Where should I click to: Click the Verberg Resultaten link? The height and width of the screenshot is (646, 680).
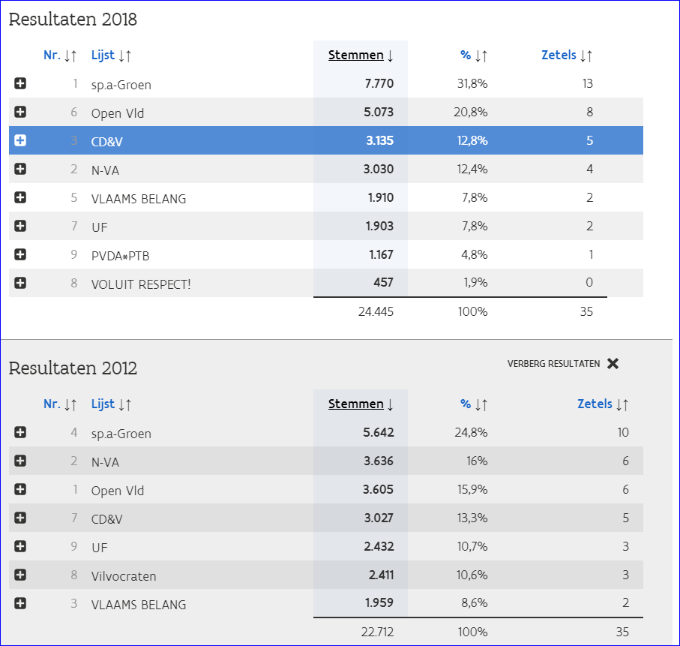tap(553, 364)
